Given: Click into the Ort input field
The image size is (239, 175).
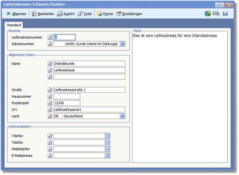Looking at the screenshot, I should pyautogui.click(x=89, y=109).
